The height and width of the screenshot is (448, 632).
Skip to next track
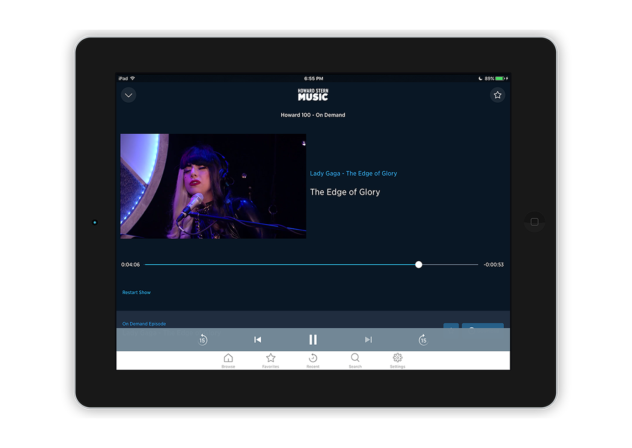[369, 339]
